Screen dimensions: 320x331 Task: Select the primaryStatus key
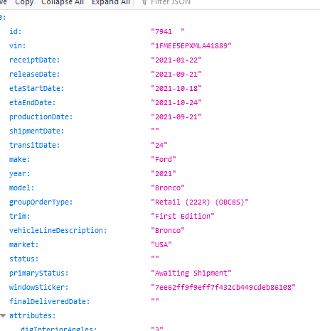(x=39, y=273)
